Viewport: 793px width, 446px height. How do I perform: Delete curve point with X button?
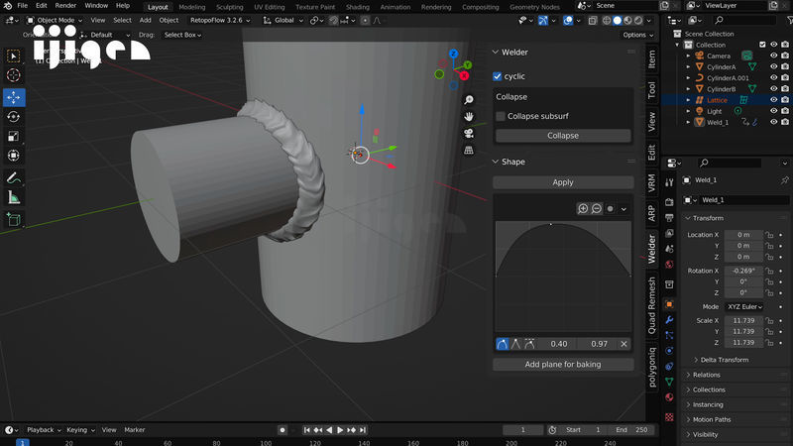(x=623, y=344)
